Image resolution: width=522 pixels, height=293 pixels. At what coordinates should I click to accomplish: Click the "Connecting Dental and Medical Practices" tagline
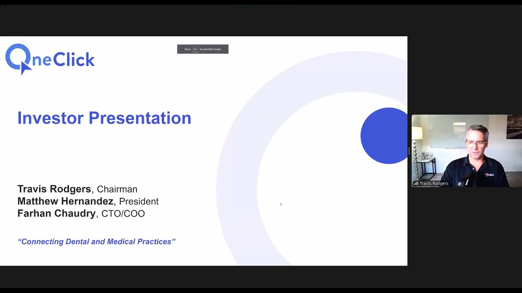tap(97, 242)
